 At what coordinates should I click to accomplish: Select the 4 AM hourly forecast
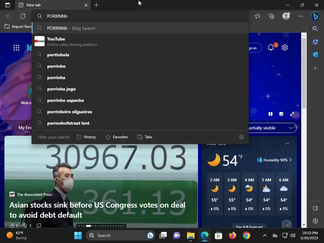[249, 194]
